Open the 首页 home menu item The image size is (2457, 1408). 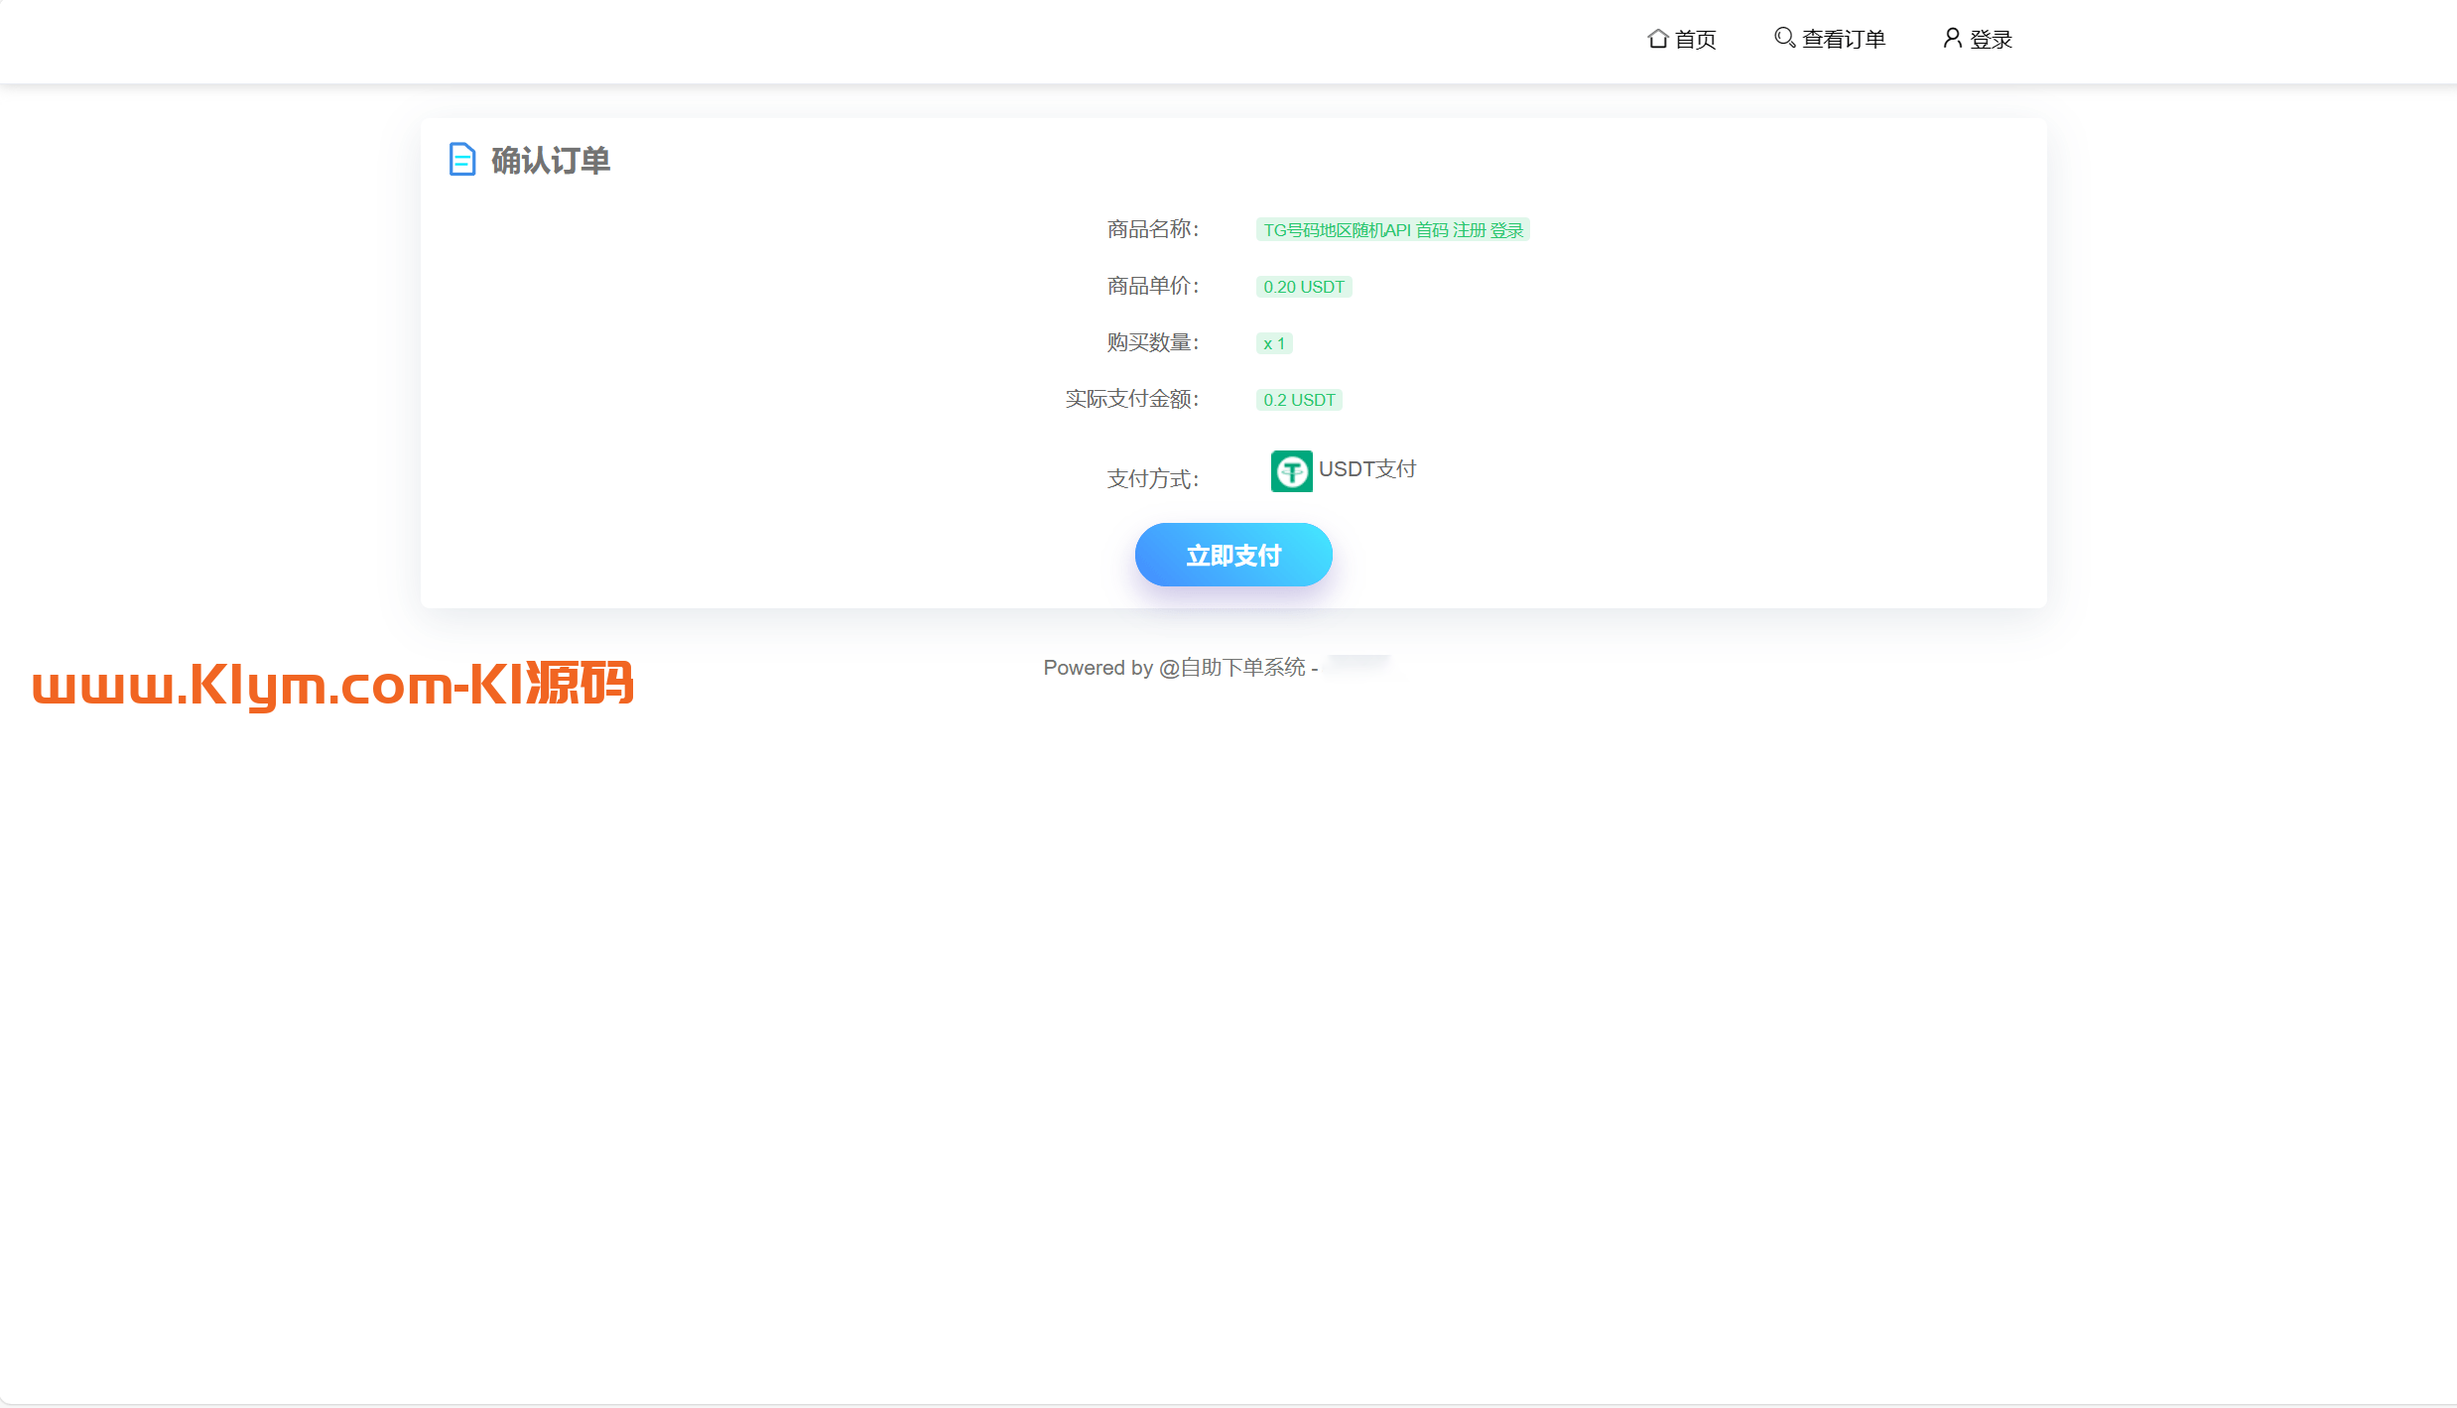pos(1695,40)
